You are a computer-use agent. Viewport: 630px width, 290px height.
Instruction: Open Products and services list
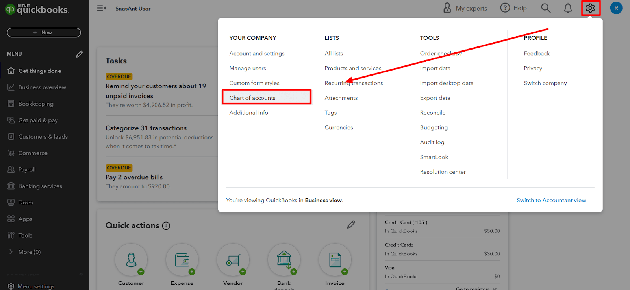click(353, 68)
